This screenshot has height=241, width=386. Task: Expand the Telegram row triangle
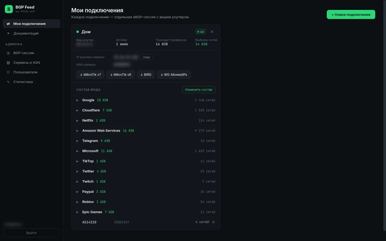pos(78,141)
